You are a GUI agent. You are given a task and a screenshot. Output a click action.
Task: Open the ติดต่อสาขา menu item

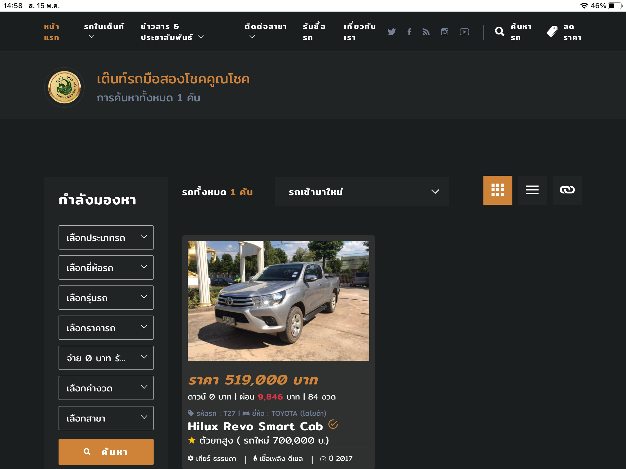[x=265, y=31]
